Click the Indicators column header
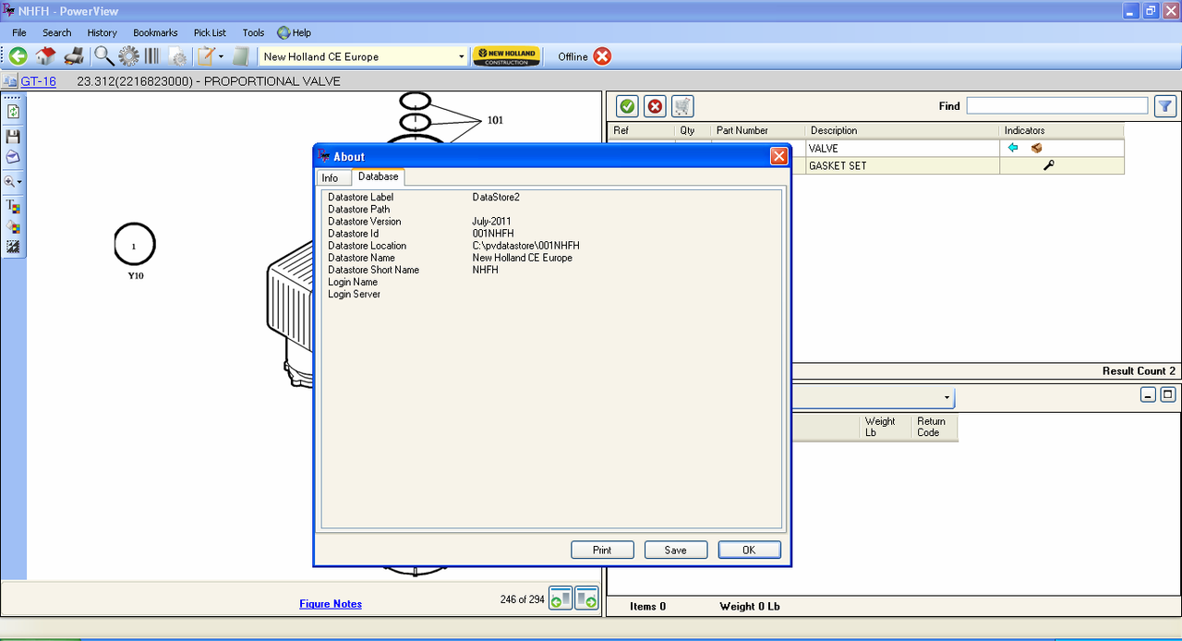The height and width of the screenshot is (641, 1182). (1062, 130)
